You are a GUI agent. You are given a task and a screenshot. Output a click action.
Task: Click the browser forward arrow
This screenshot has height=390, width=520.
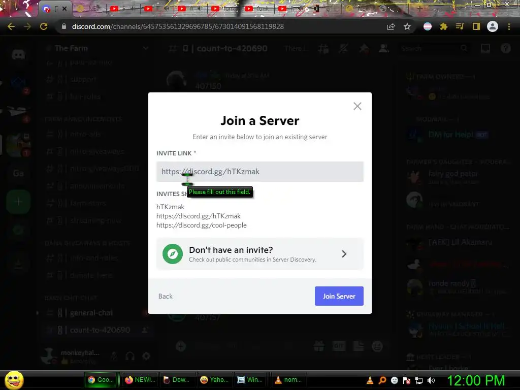[27, 26]
